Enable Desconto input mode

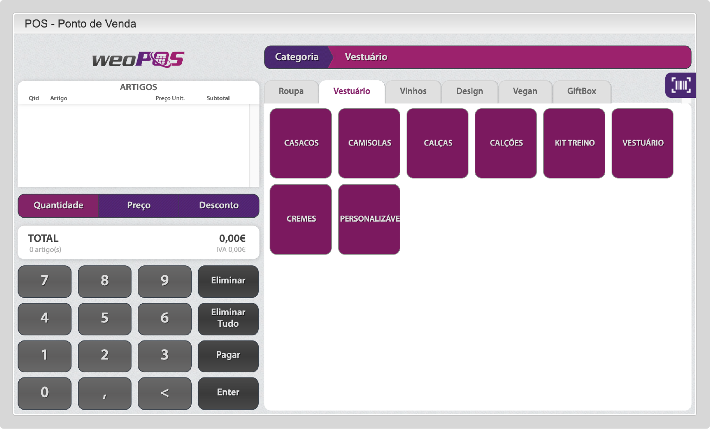pos(219,205)
